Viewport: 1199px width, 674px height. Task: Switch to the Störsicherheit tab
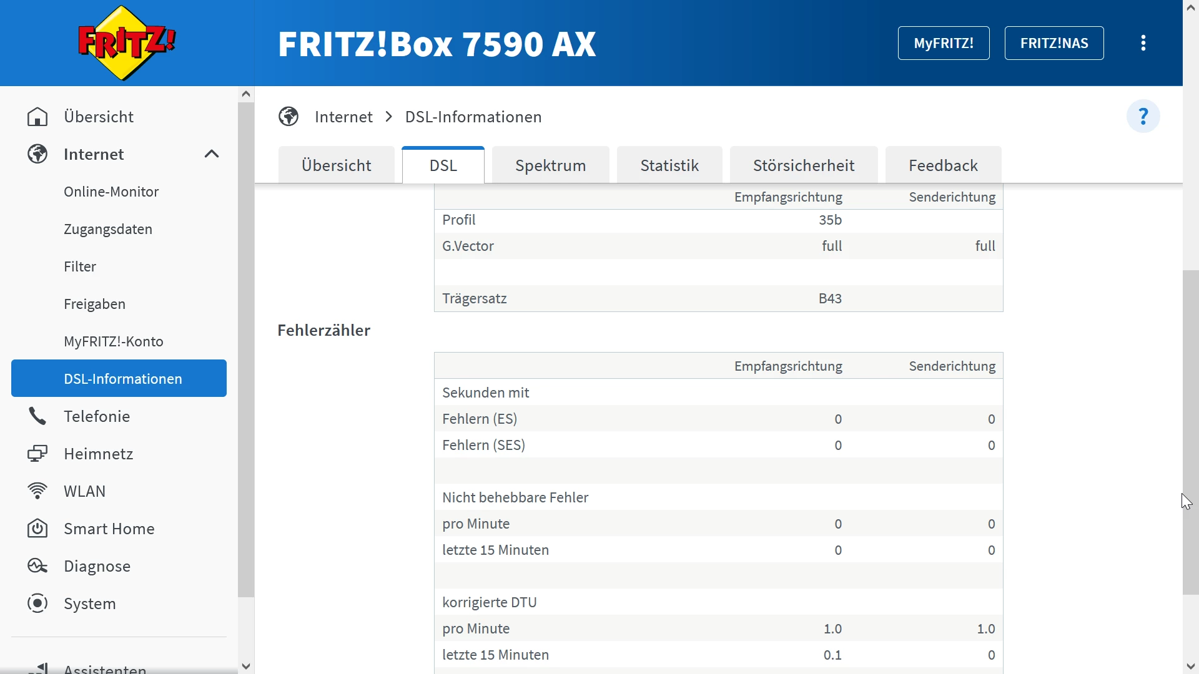tap(803, 165)
